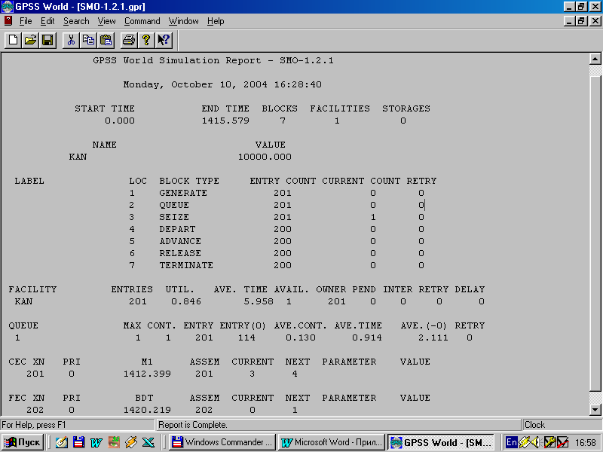Open the Window menu
The image size is (603, 452).
pos(183,21)
